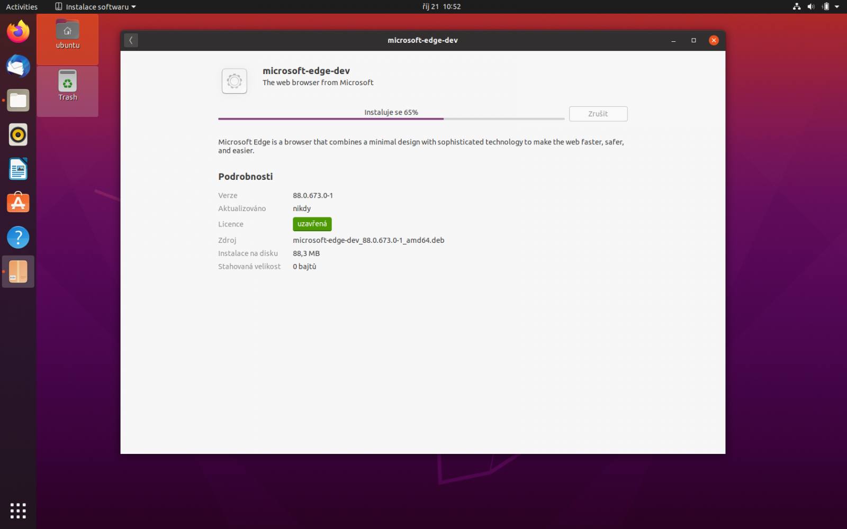Screen dimensions: 847x529
Task: Click the Show Applications grid icon
Action: [18, 510]
